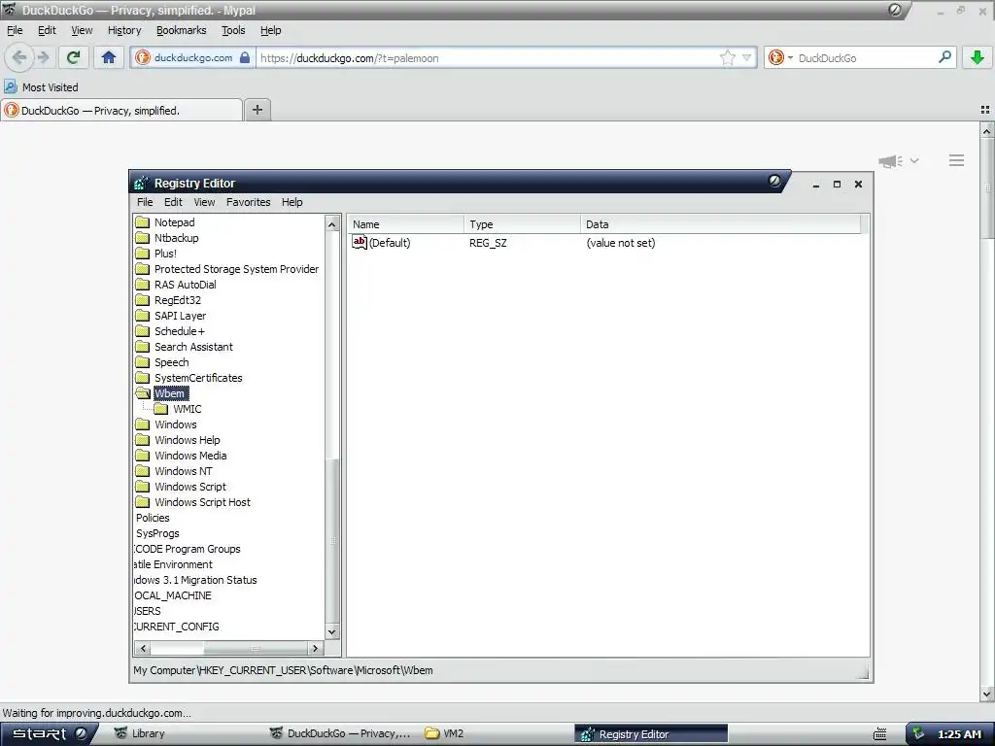Open the browser Tools menu
The width and height of the screenshot is (995, 746).
(233, 30)
